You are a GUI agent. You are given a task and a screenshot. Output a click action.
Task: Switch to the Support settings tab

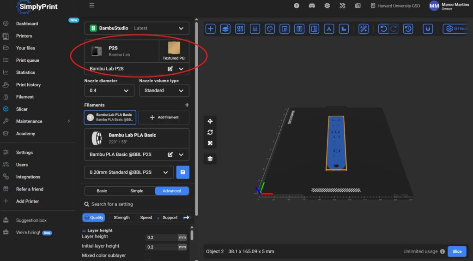click(x=168, y=217)
